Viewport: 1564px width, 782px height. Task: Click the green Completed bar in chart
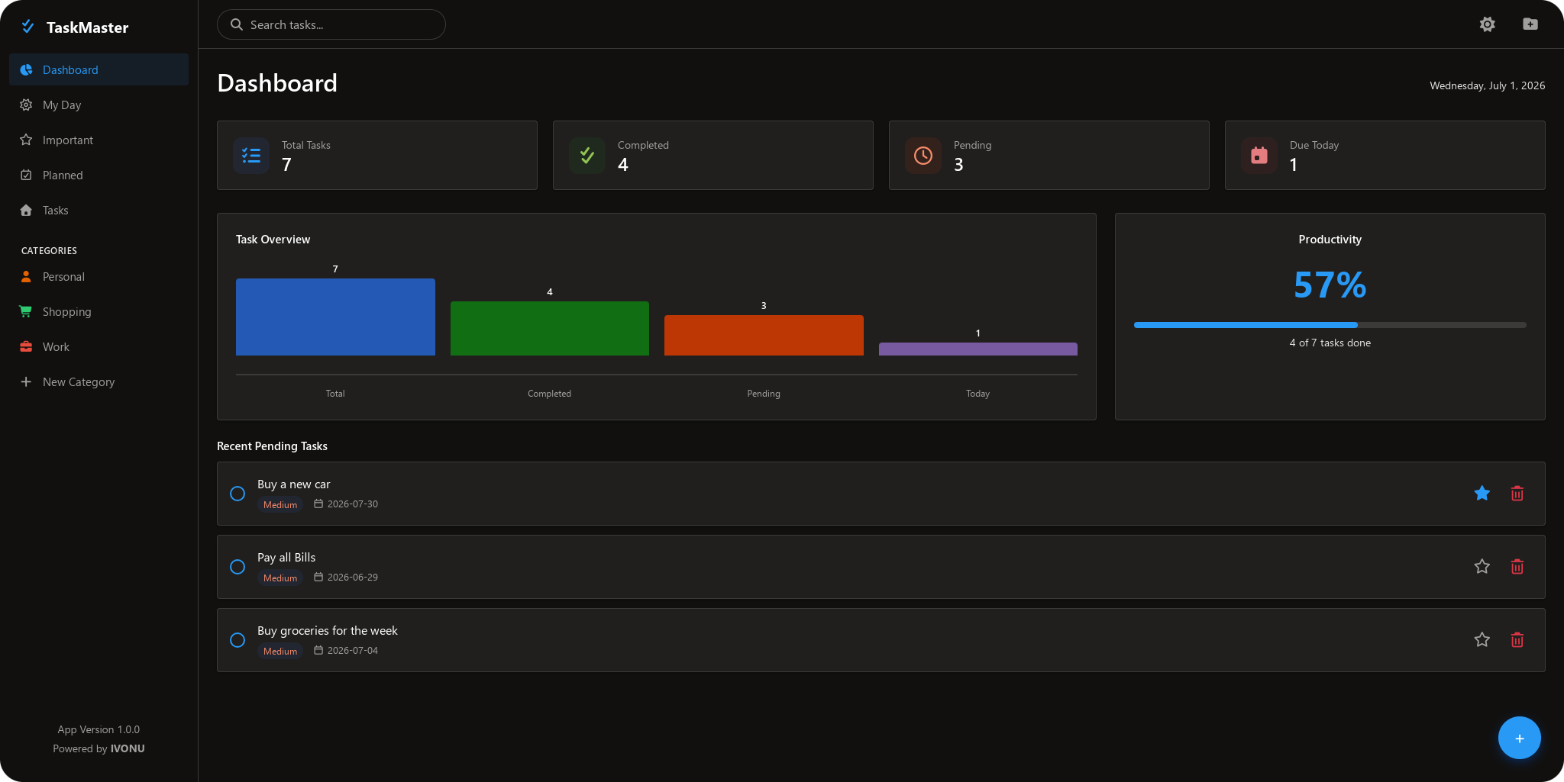550,328
